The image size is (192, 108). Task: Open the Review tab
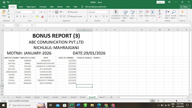click(x=60, y=7)
